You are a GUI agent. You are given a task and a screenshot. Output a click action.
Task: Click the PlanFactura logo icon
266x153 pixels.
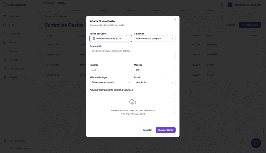coord(4,5)
